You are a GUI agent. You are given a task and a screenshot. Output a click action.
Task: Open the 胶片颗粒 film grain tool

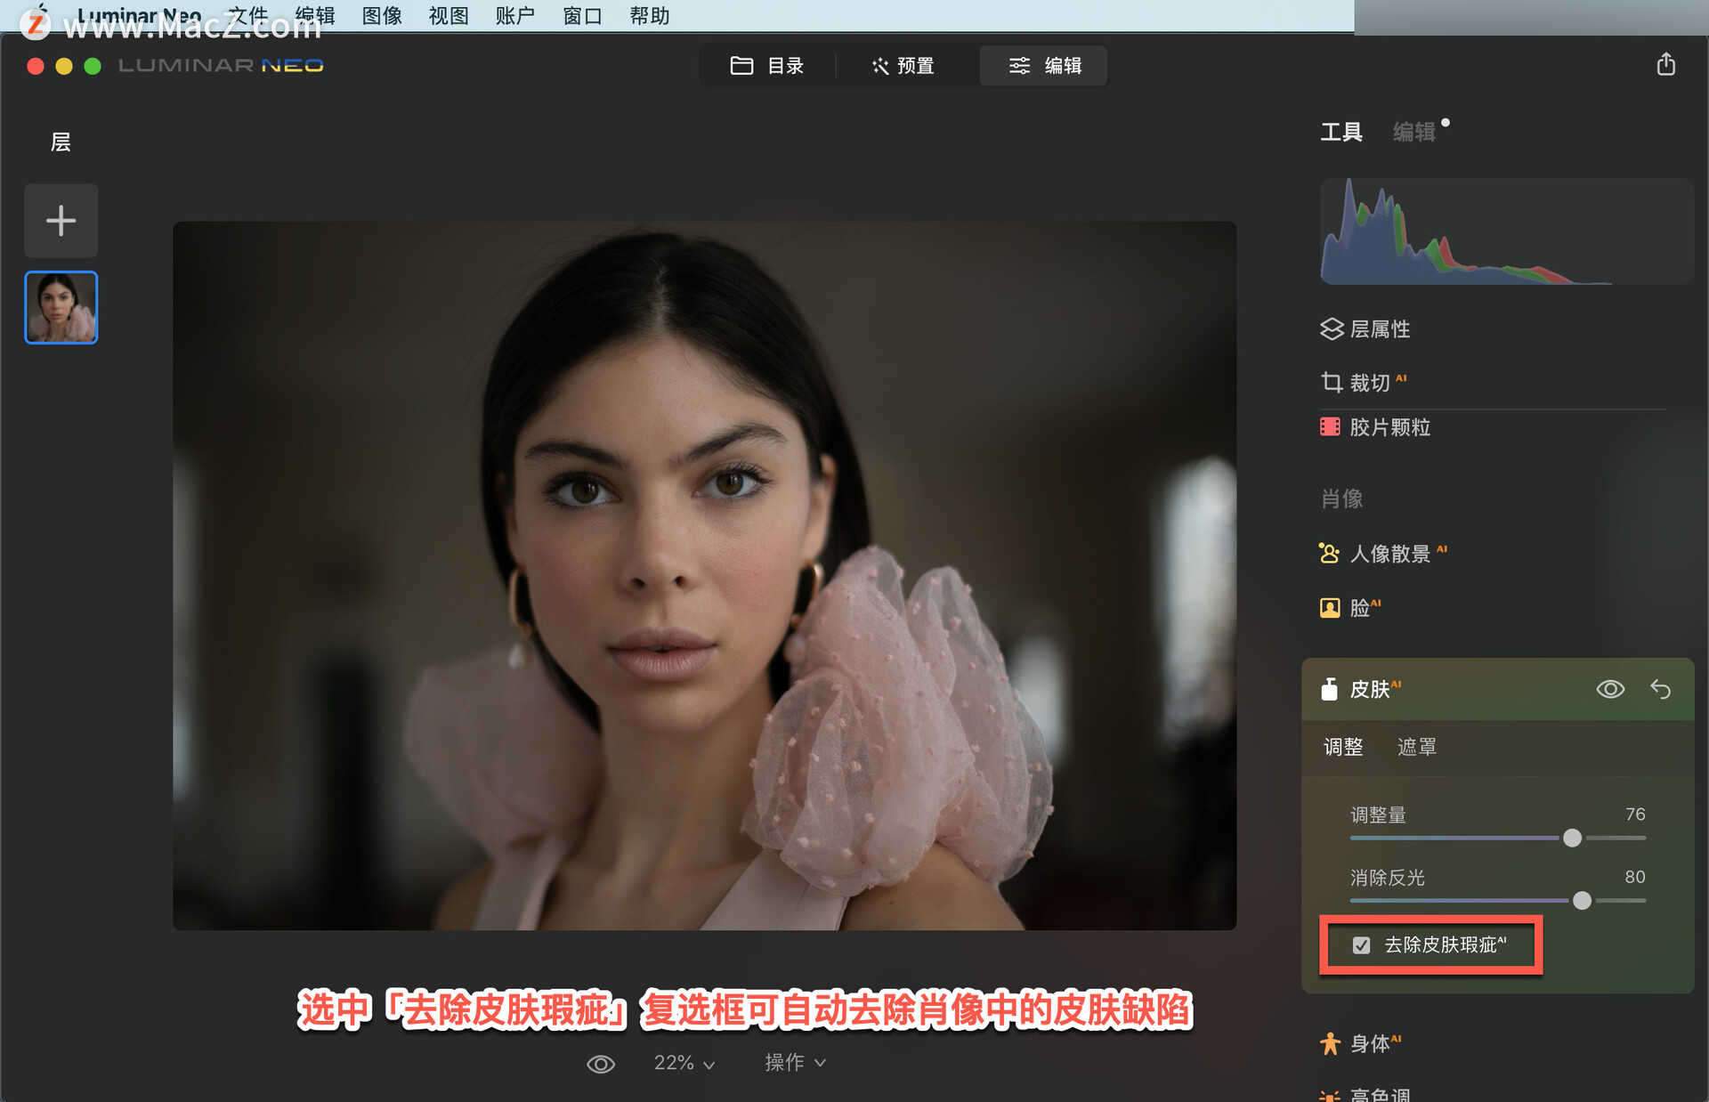(x=1374, y=427)
